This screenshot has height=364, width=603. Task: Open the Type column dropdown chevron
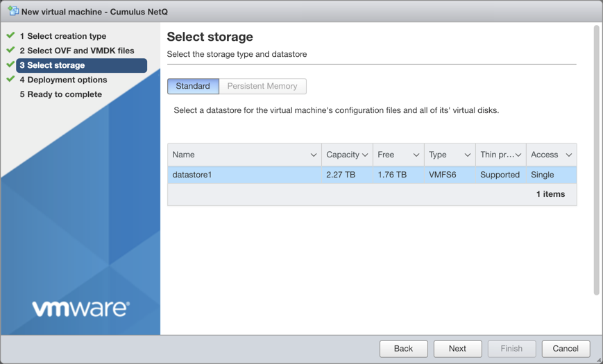click(x=467, y=155)
